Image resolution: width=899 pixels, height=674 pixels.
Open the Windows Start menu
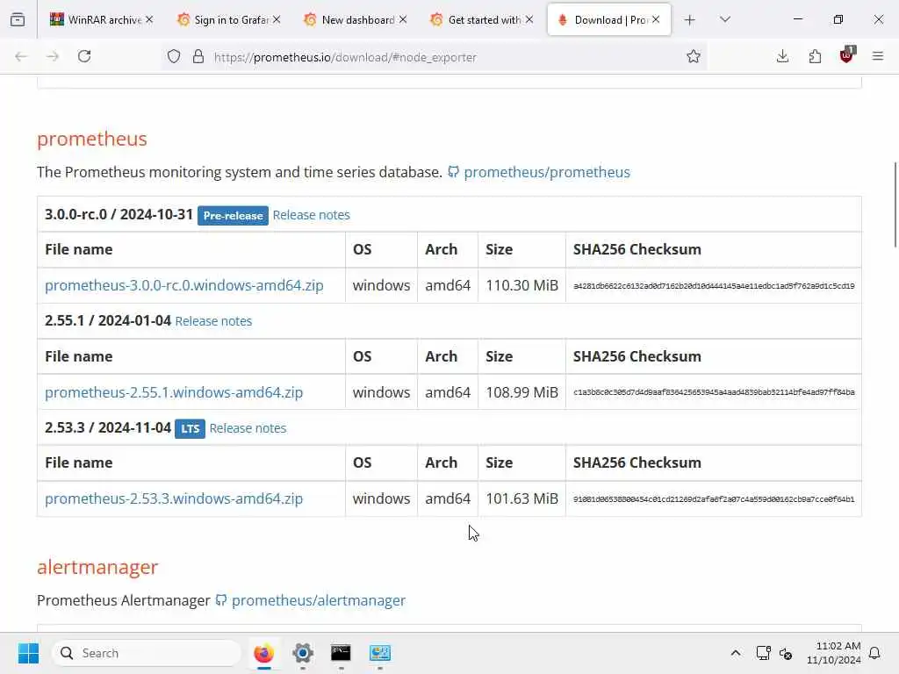tap(28, 653)
